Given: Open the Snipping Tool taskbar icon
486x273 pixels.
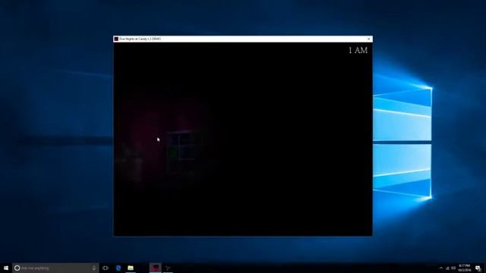Looking at the screenshot, I should tap(168, 268).
